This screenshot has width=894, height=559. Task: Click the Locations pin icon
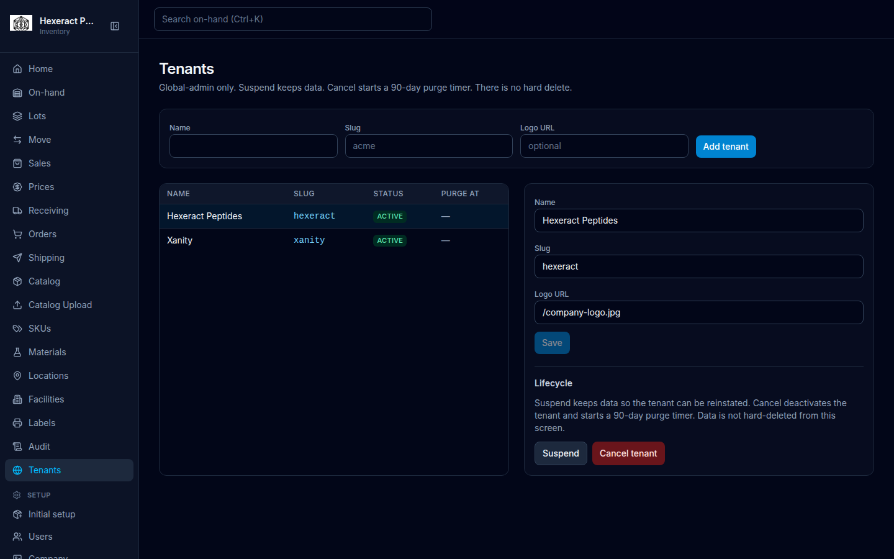(x=17, y=376)
